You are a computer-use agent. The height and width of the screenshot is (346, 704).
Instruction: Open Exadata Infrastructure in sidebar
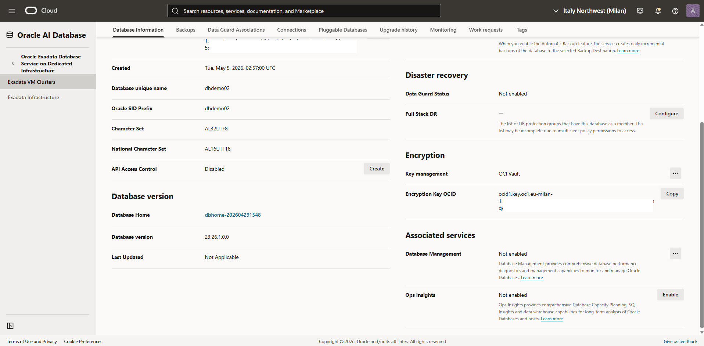click(48, 97)
